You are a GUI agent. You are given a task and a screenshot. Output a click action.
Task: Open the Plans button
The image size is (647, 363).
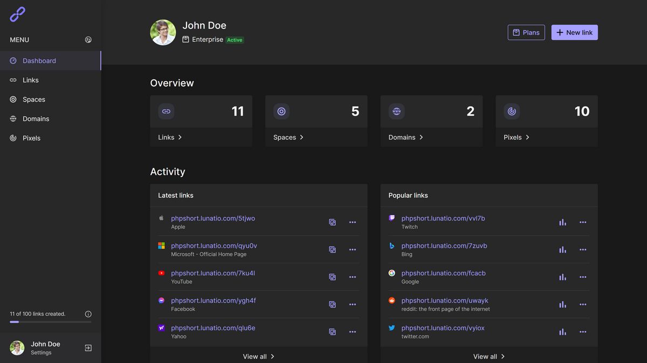pyautogui.click(x=526, y=32)
